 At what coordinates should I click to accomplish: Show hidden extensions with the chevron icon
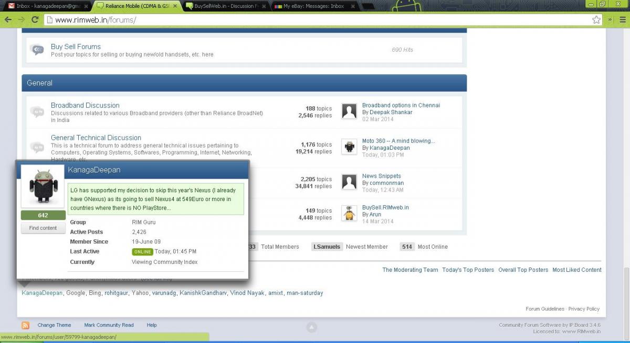610,19
